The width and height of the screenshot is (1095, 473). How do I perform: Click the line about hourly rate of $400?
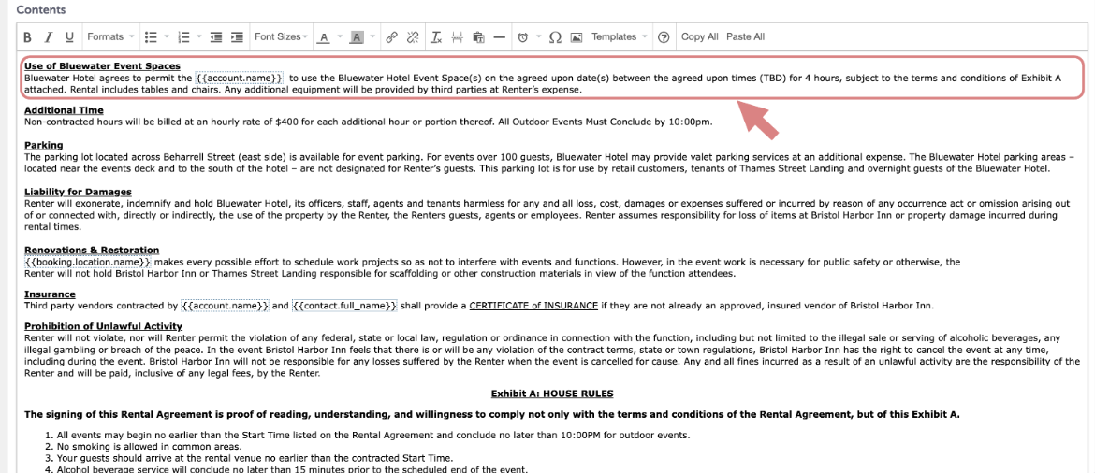[368, 122]
